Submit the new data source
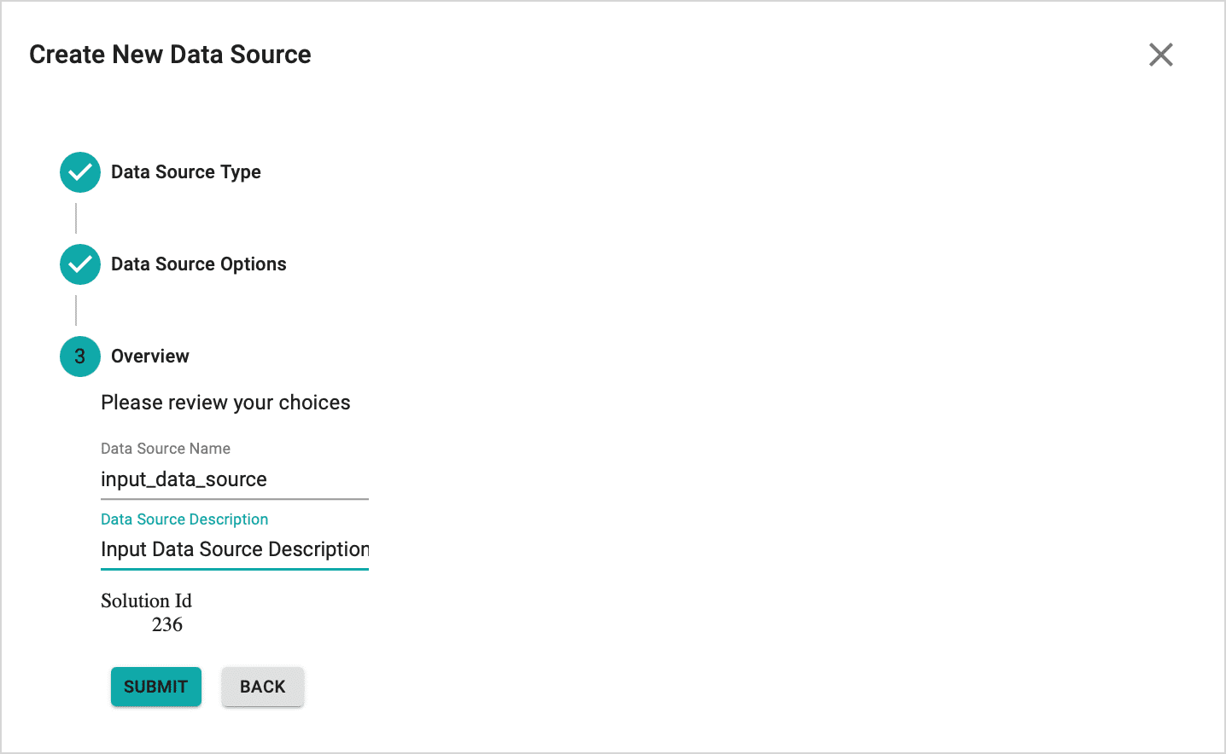Screen dimensions: 1226x754 156,687
